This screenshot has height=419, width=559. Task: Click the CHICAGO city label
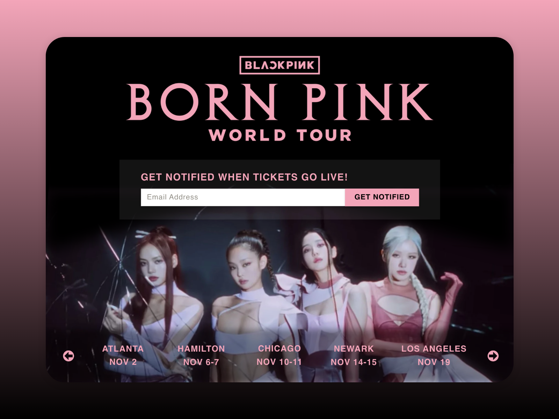pos(279,349)
